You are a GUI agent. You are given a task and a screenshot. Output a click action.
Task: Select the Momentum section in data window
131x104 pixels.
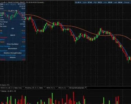pyautogui.click(x=13, y=48)
